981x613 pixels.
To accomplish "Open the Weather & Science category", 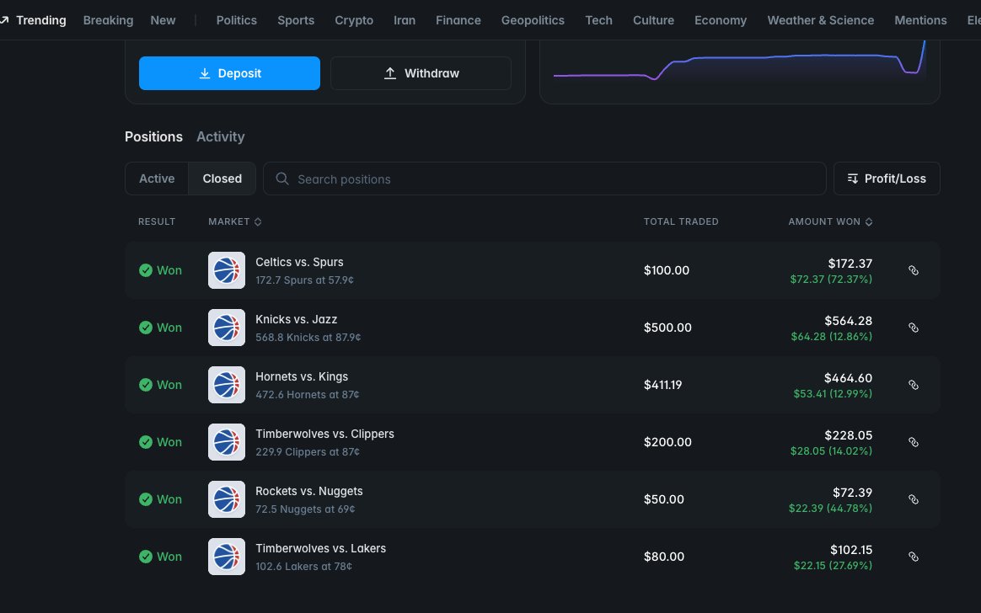I will coord(820,20).
